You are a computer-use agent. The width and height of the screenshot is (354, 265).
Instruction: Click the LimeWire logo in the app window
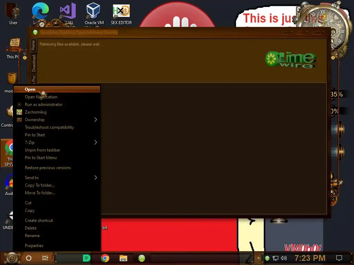pos(291,59)
